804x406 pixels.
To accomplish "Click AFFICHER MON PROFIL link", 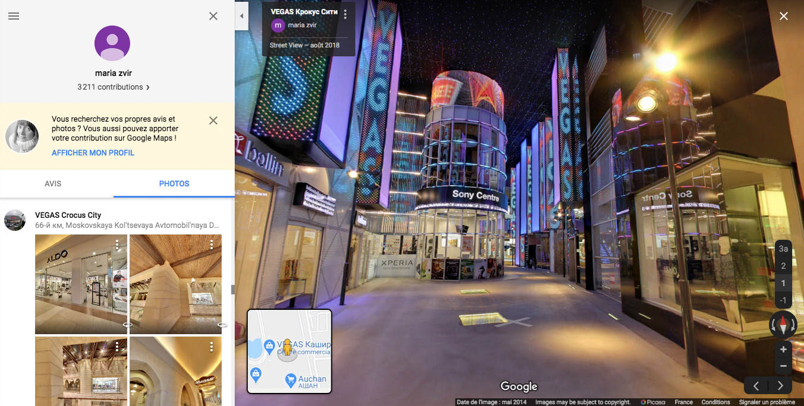I will [93, 153].
